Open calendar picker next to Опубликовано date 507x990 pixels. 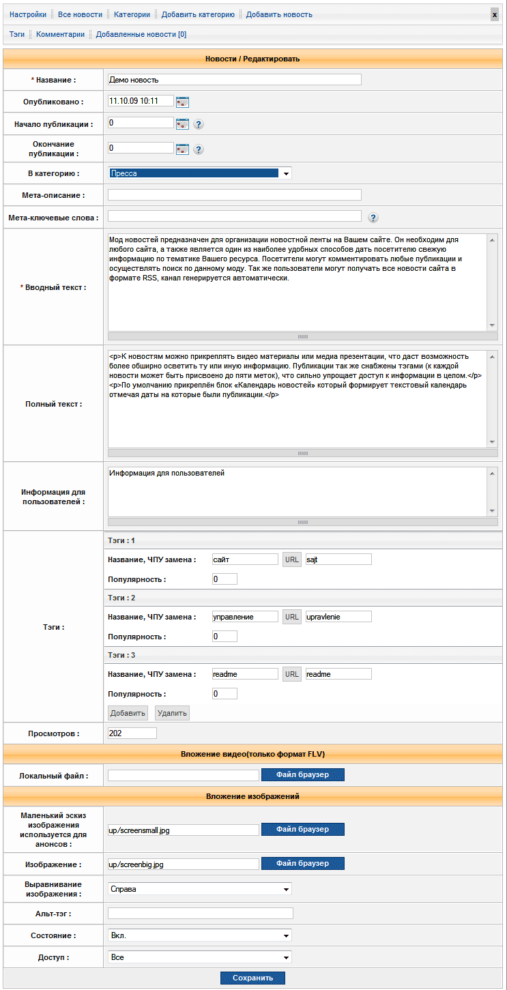point(182,102)
